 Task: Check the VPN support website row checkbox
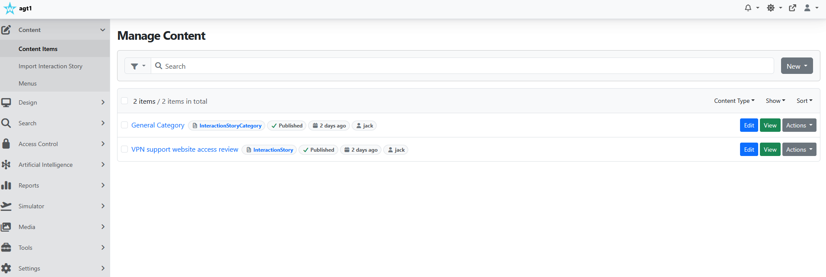click(124, 149)
